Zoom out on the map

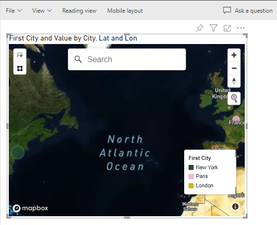pos(234,68)
